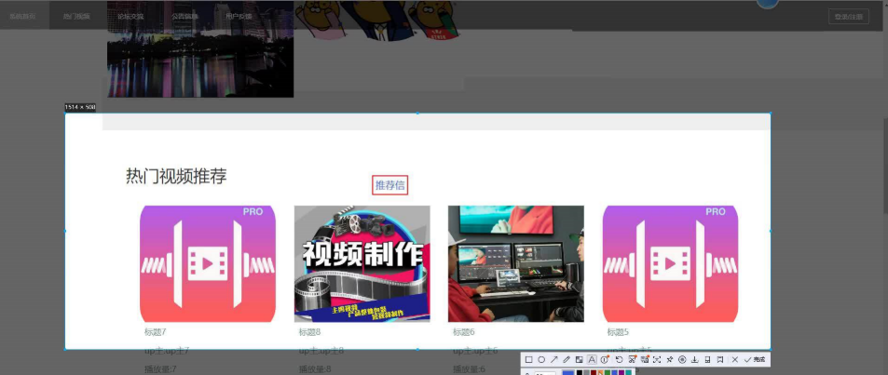Click the concentric-circle record icon
The height and width of the screenshot is (375, 888).
coord(682,360)
